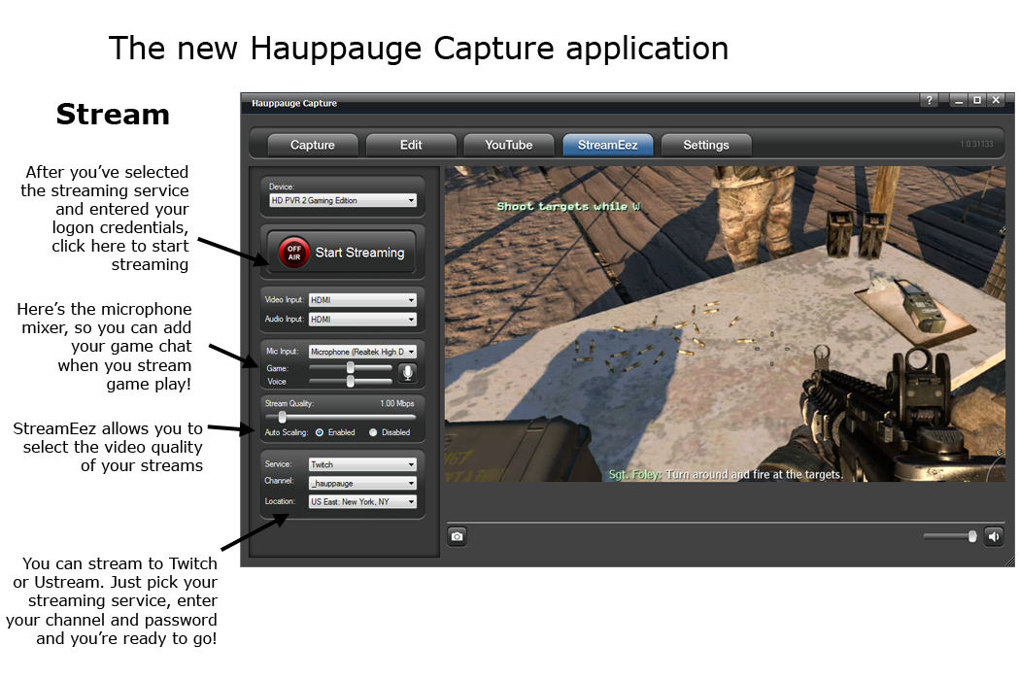Open help with the question mark icon
The height and width of the screenshot is (680, 1020).
[x=929, y=100]
